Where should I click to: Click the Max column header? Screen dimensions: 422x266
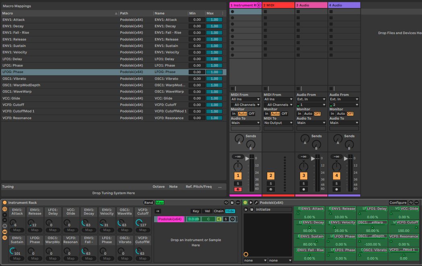click(214, 13)
